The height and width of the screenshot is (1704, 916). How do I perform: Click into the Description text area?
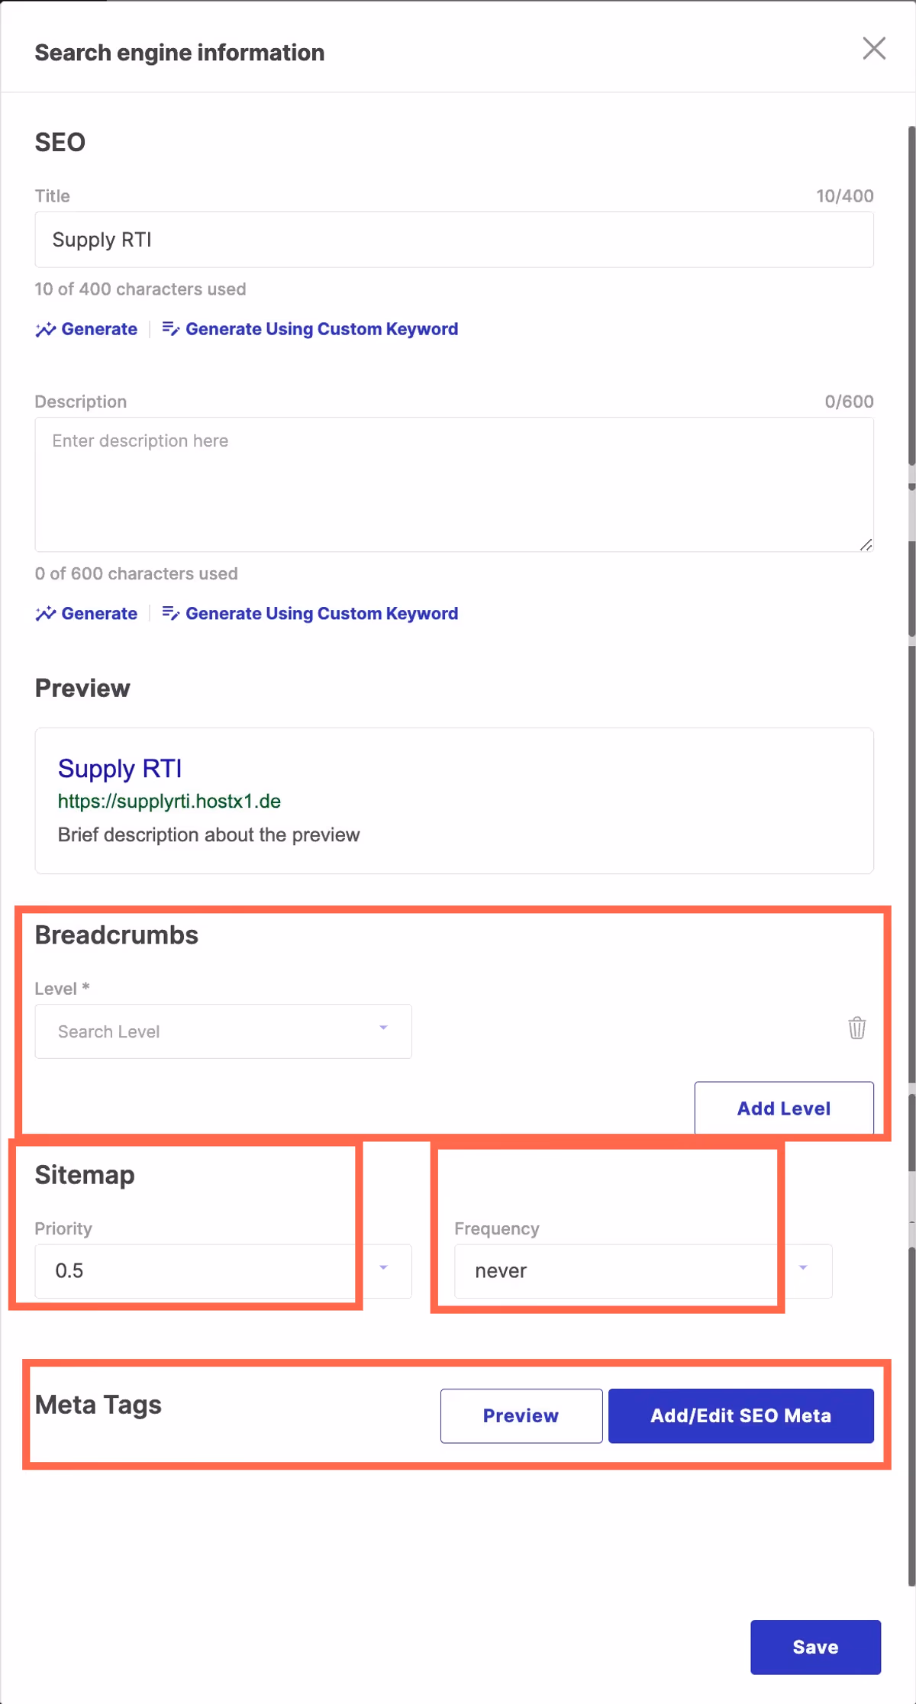pyautogui.click(x=454, y=485)
